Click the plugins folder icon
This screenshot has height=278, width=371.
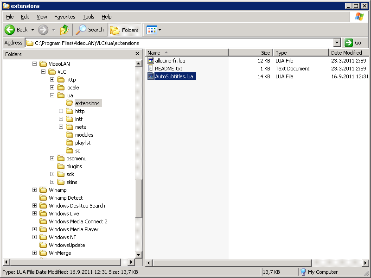coord(61,166)
